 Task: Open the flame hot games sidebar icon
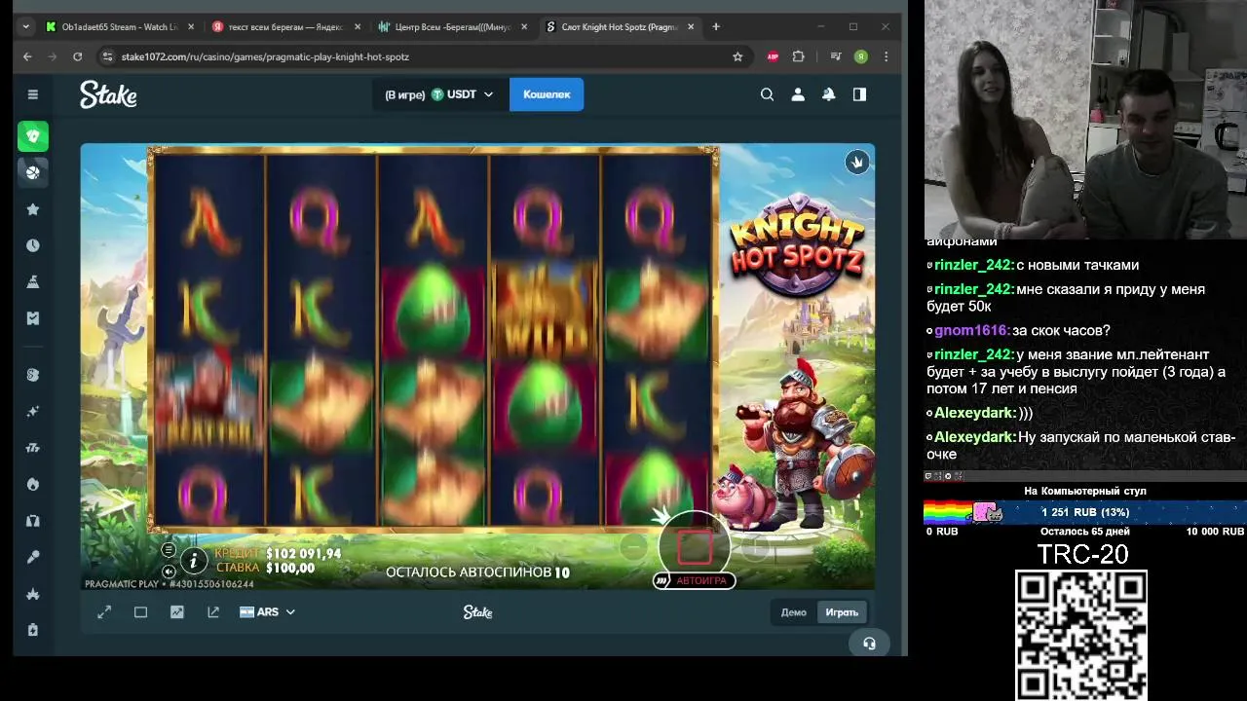[x=32, y=484]
